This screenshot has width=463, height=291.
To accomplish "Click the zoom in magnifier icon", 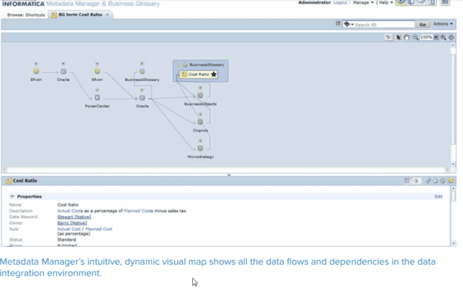I will click(443, 37).
